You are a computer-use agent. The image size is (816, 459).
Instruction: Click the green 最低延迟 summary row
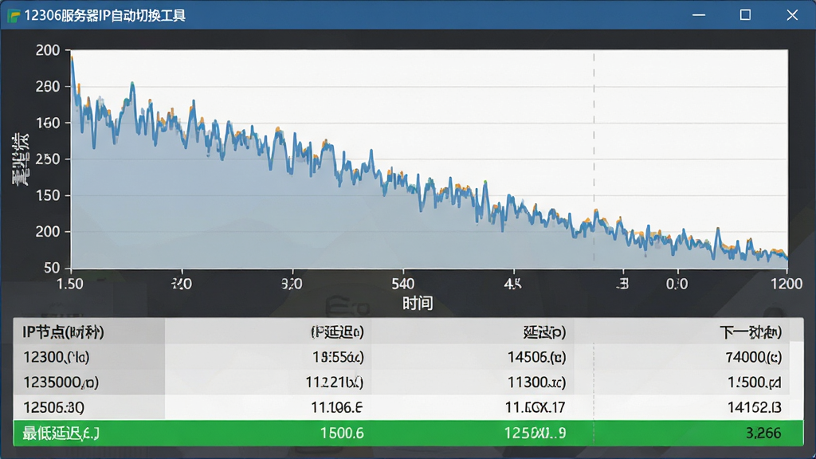point(408,433)
